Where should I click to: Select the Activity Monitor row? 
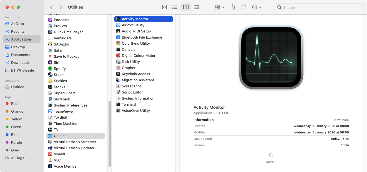[144, 19]
